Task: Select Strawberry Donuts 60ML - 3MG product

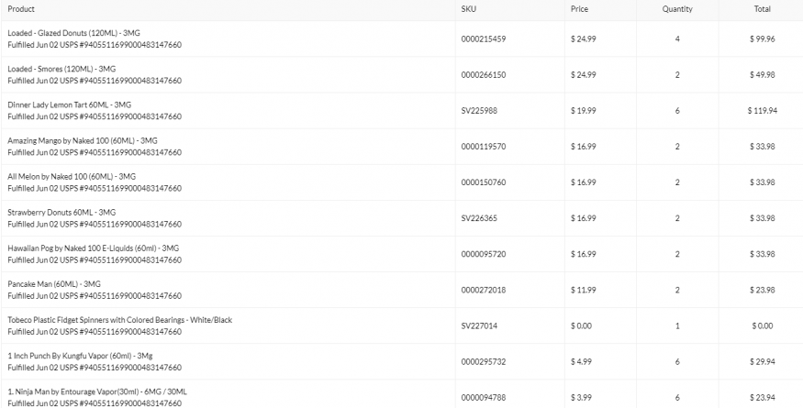Action: [61, 212]
